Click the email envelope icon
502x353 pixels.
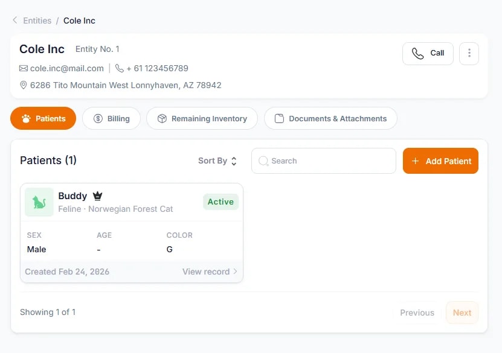[24, 68]
